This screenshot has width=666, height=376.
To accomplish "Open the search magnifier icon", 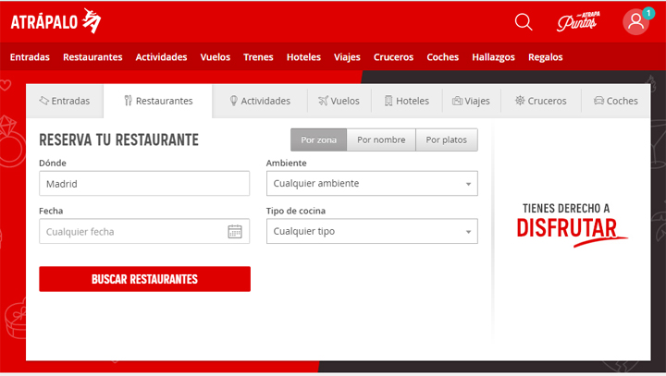I will [x=524, y=21].
